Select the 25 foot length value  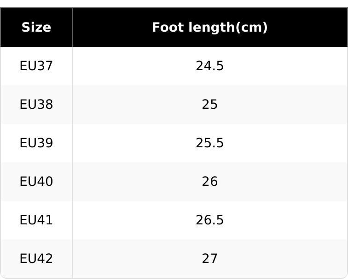[x=209, y=105]
